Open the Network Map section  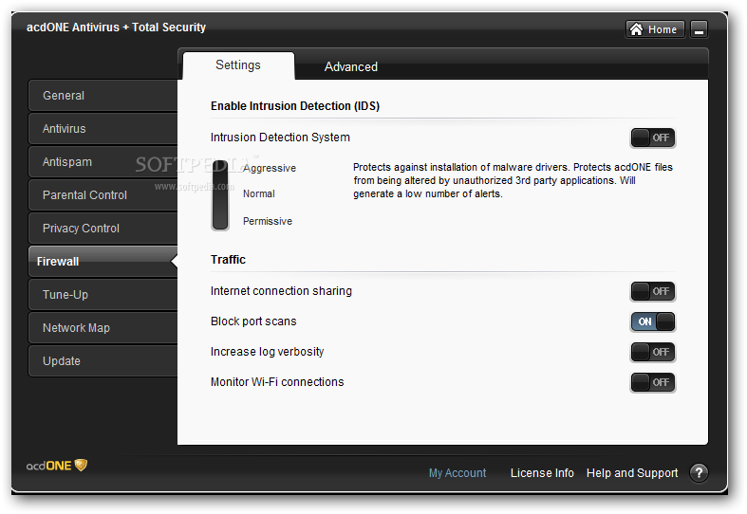(x=103, y=328)
